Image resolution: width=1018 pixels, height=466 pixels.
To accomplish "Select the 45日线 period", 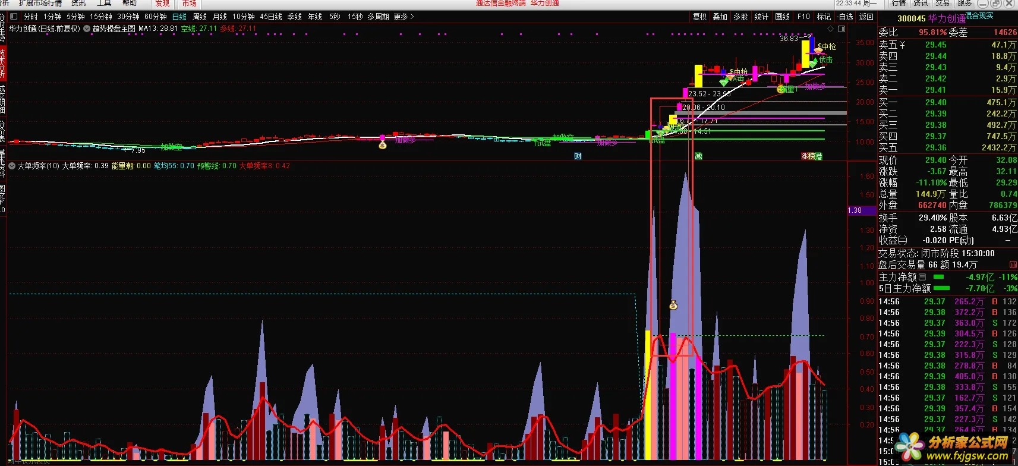I will 271,17.
